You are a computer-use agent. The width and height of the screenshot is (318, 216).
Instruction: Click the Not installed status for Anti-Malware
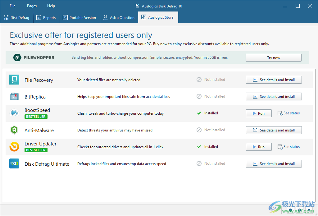point(211,130)
